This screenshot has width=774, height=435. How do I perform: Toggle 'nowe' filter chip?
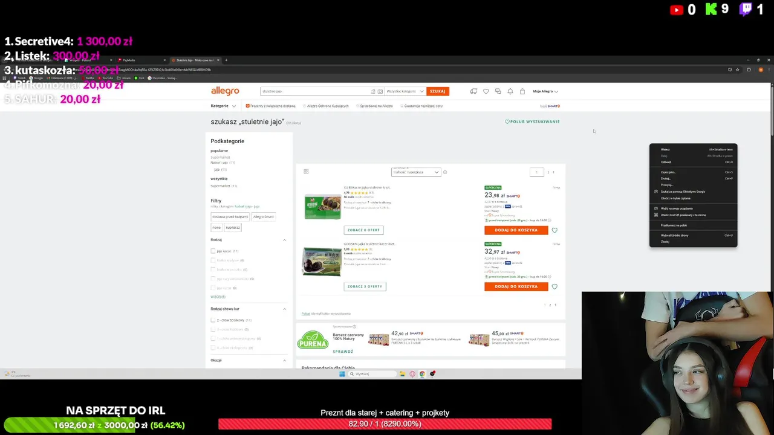tap(216, 228)
